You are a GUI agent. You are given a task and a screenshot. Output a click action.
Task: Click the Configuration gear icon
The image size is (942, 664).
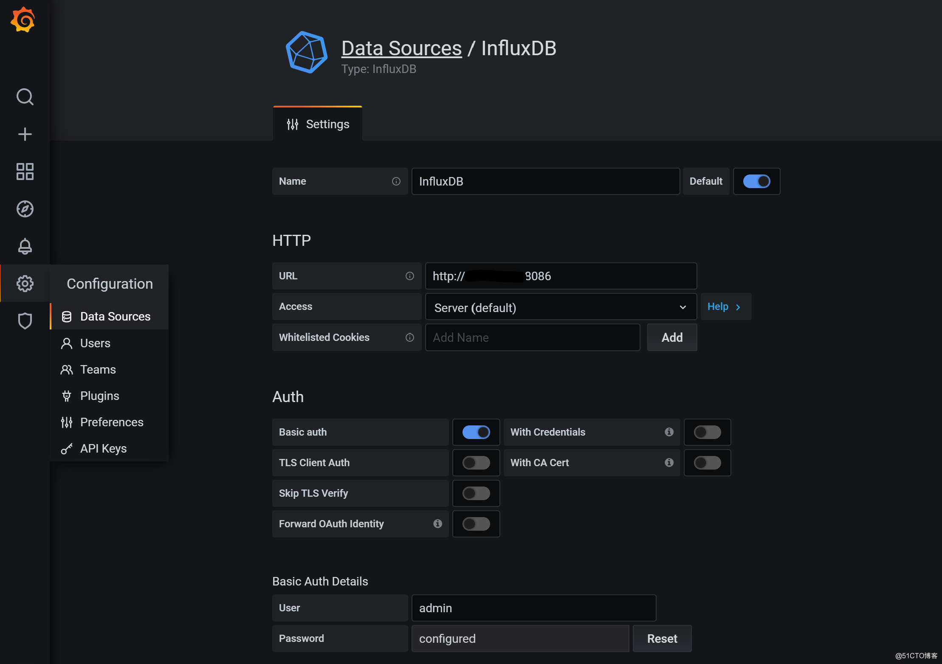(25, 283)
